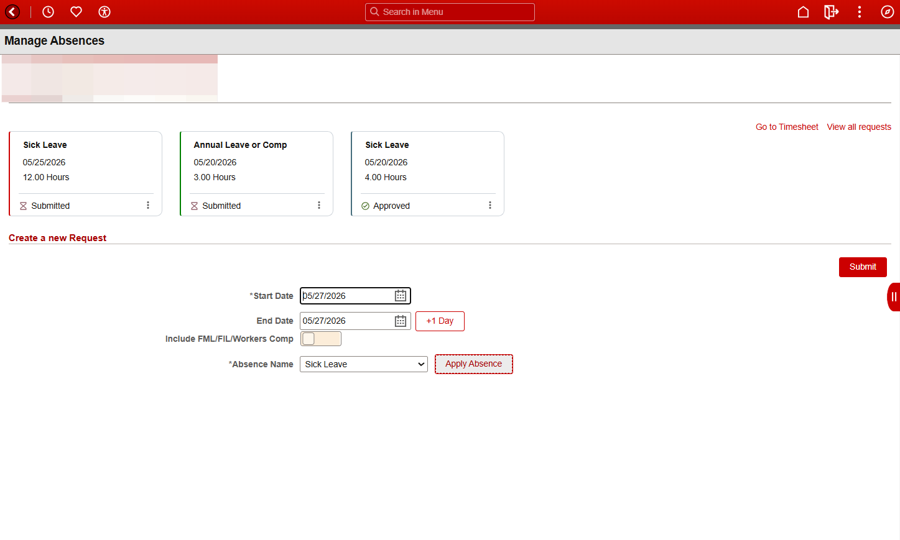Click Submitted status on Annual Leave card
The image size is (900, 540).
221,206
